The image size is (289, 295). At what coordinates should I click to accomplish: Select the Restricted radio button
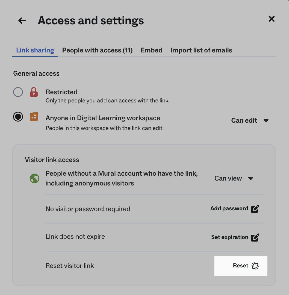(x=18, y=92)
